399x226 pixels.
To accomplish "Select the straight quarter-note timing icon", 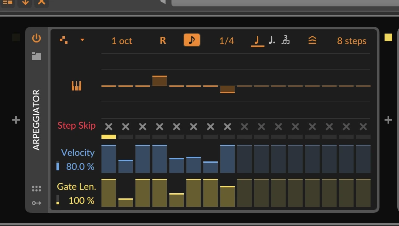I will (257, 41).
